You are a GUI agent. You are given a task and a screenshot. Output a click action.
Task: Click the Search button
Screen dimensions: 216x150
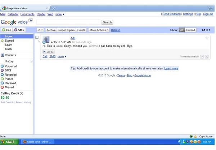[107, 22]
